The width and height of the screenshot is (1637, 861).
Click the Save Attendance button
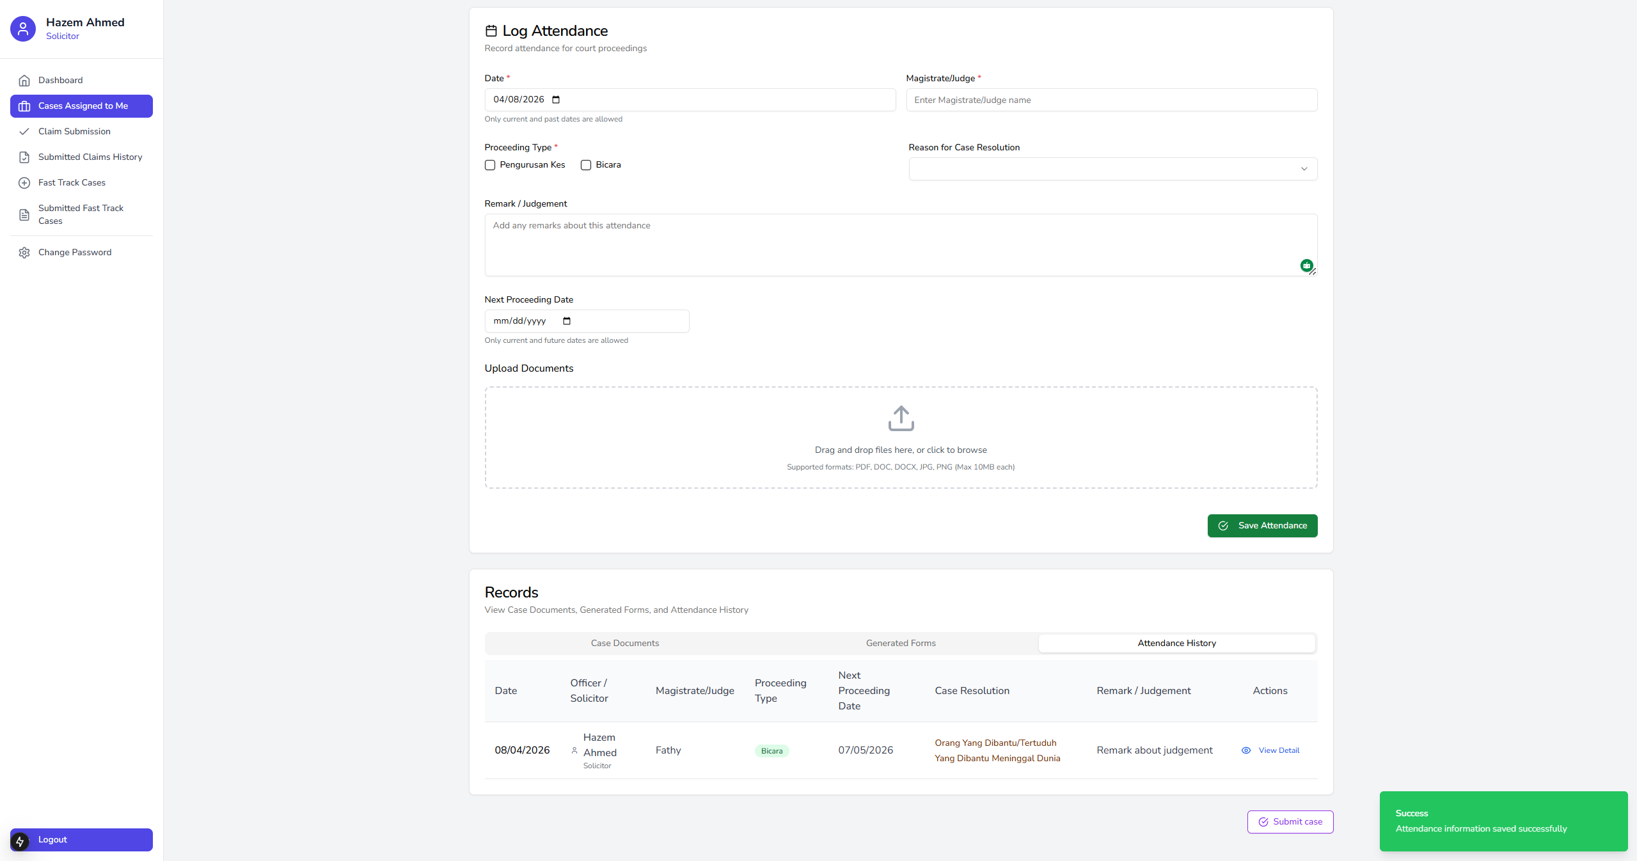1262,526
